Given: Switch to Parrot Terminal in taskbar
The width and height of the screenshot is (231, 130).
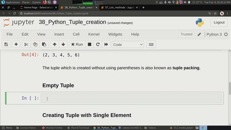Looking at the screenshot, I should [x=78, y=128].
